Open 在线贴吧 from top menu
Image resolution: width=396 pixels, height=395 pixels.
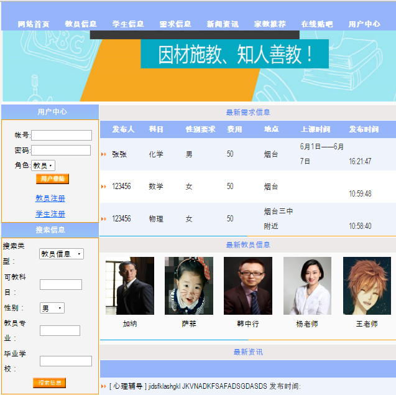[x=317, y=24]
